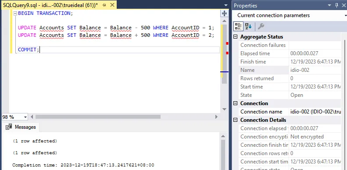This screenshot has height=170, width=347.
Task: Click the Categorized view icon in Properties
Action: (238, 27)
